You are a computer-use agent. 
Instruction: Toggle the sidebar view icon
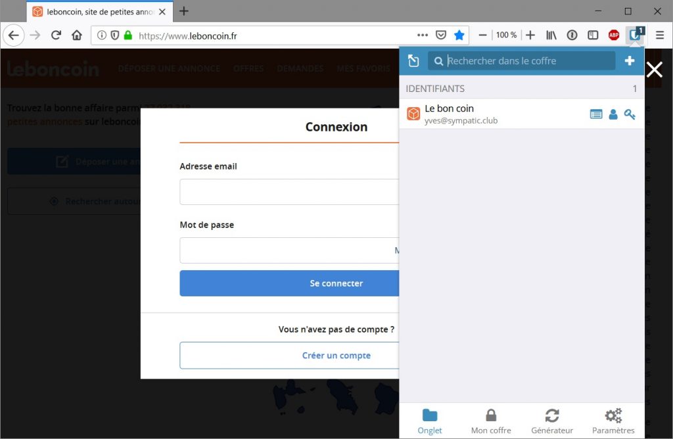coord(593,35)
